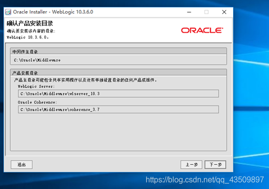Close the Oracle Installer window
The width and height of the screenshot is (269, 189).
point(224,12)
